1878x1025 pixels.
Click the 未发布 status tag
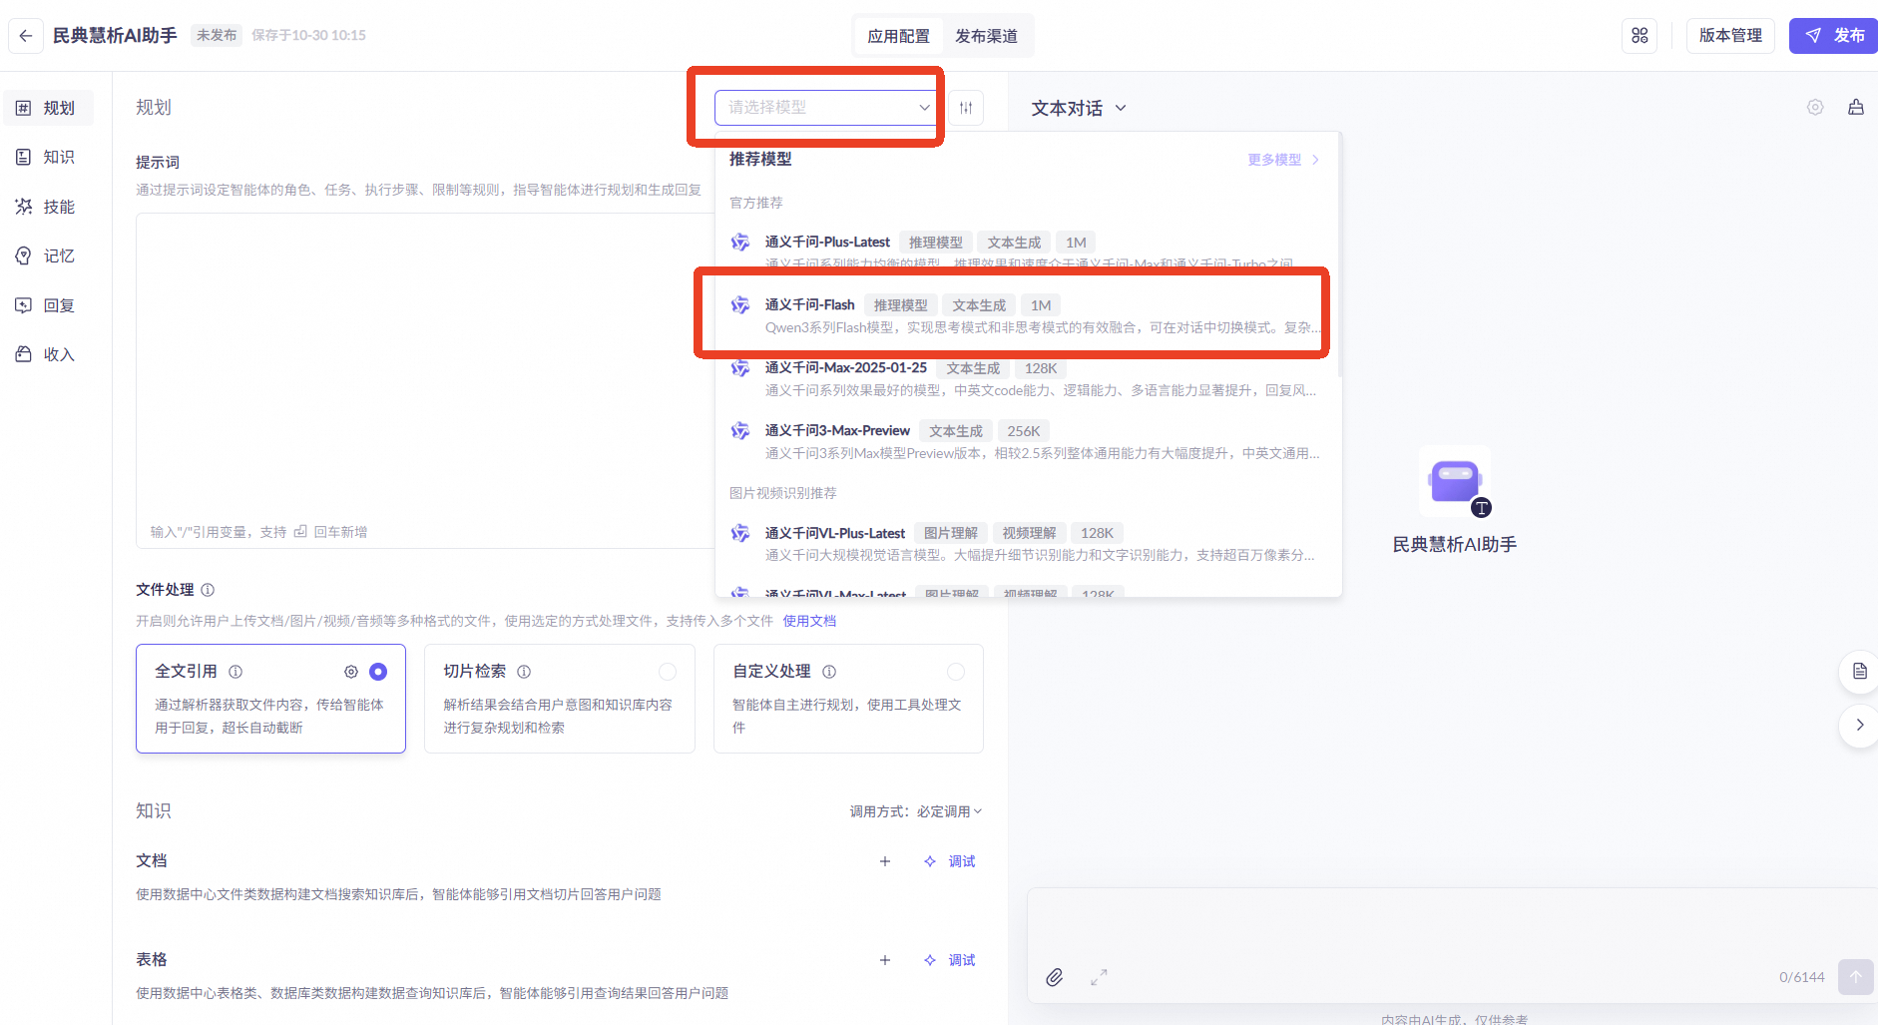tap(217, 36)
